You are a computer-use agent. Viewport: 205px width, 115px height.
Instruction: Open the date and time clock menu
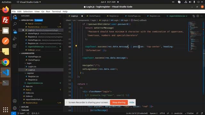pyautogui.click(x=108, y=2)
